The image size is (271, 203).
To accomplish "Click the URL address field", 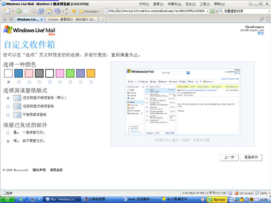I will point(157,11).
